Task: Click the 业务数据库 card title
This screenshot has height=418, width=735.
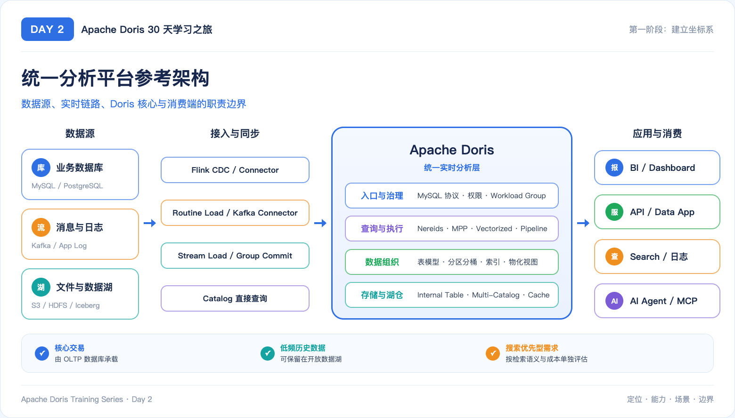Action: click(80, 168)
